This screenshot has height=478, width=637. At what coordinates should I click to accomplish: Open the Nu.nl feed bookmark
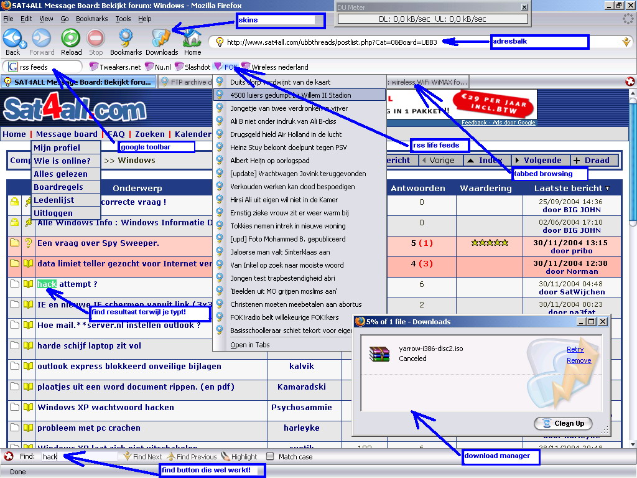[158, 67]
